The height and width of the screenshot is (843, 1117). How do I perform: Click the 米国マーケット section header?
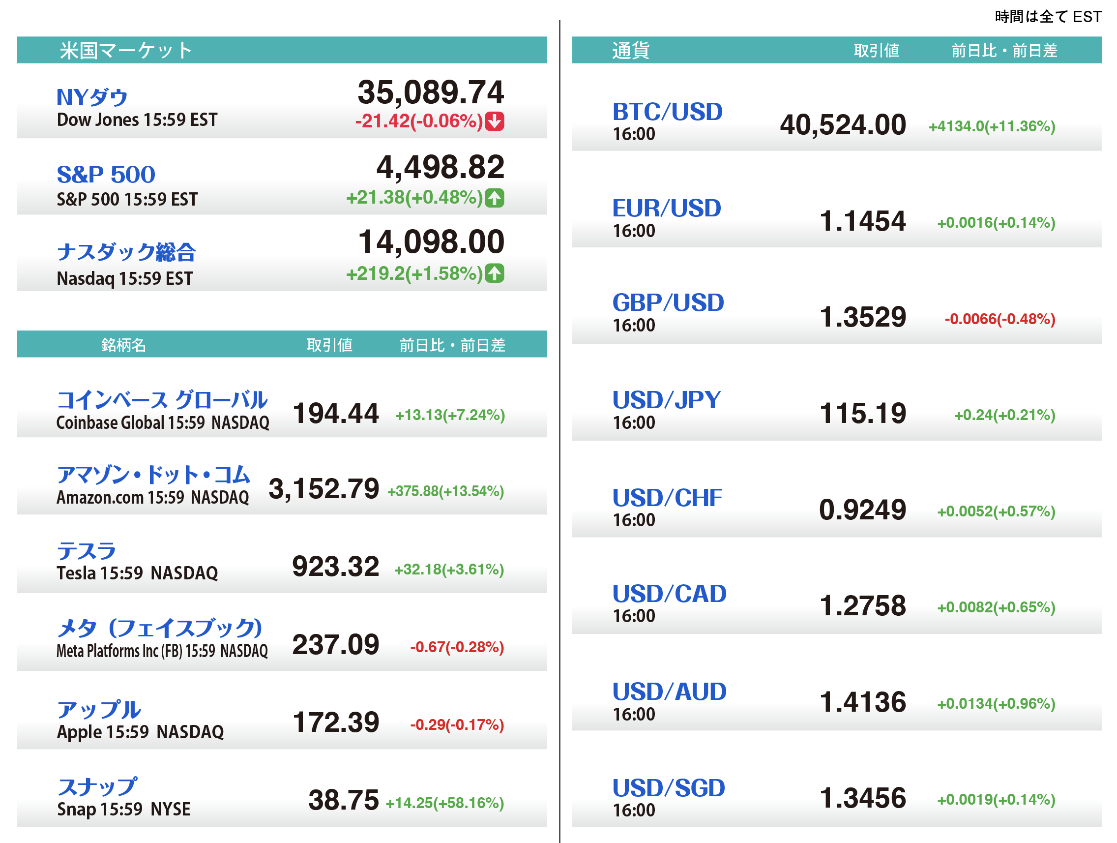tap(126, 50)
